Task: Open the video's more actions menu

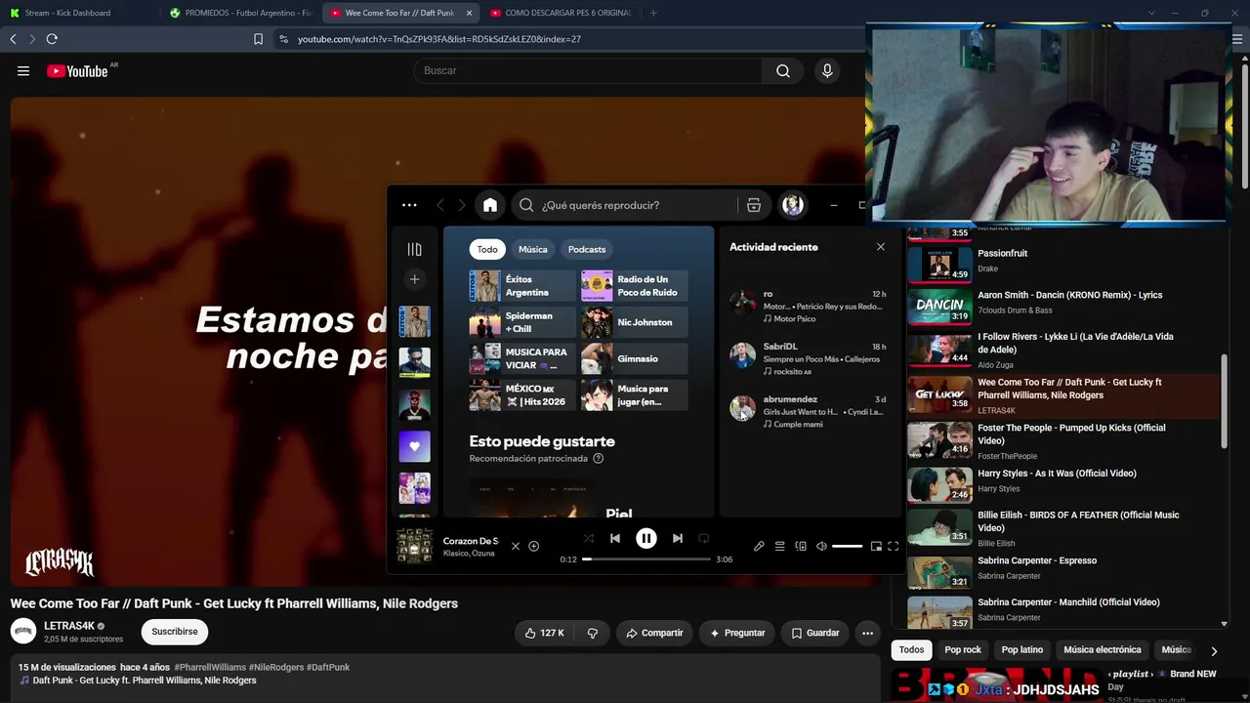Action: [867, 633]
